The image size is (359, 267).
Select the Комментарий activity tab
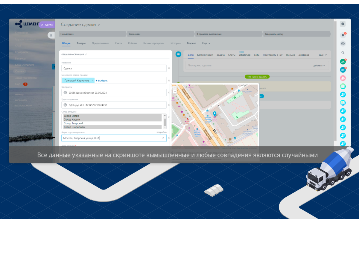[x=205, y=55]
